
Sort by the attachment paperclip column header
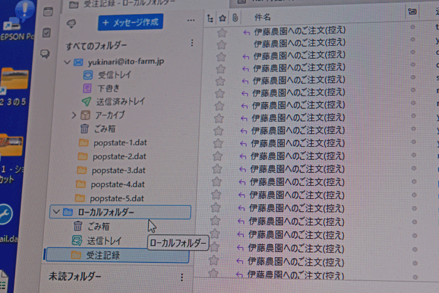coord(234,18)
